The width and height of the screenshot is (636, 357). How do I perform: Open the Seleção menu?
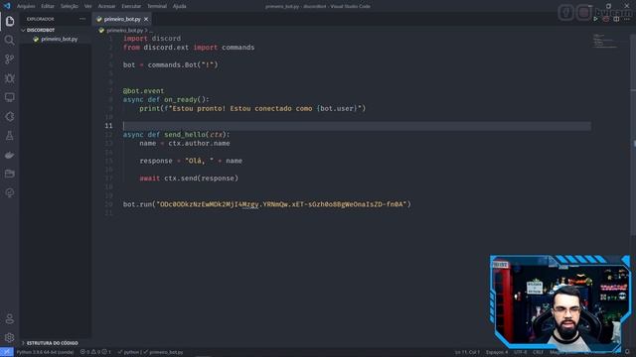[70, 6]
